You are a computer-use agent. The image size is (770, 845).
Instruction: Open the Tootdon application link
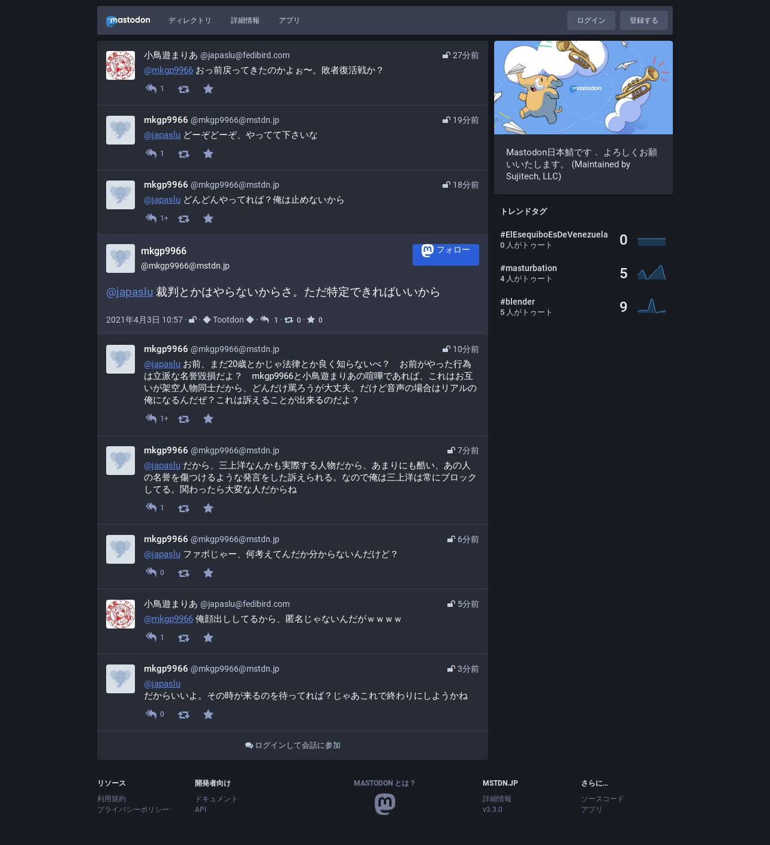[228, 320]
